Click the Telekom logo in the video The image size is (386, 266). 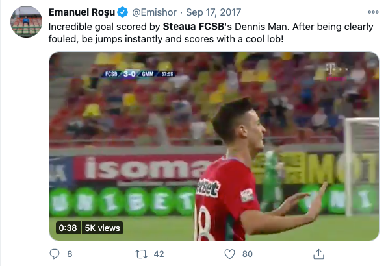336,72
